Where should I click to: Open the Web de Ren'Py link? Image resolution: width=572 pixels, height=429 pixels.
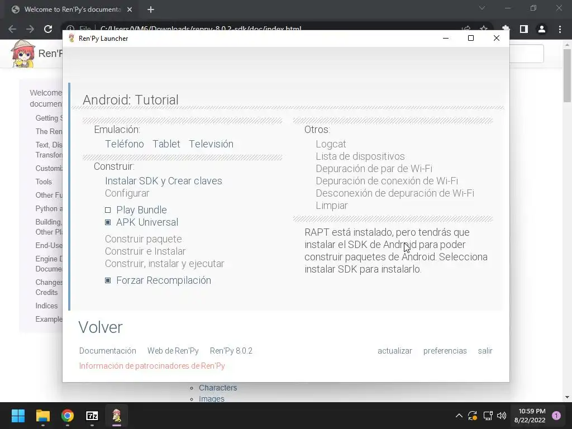click(x=173, y=351)
